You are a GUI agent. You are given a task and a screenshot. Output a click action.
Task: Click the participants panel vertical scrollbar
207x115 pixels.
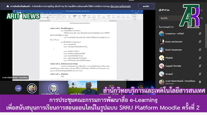tap(206, 36)
